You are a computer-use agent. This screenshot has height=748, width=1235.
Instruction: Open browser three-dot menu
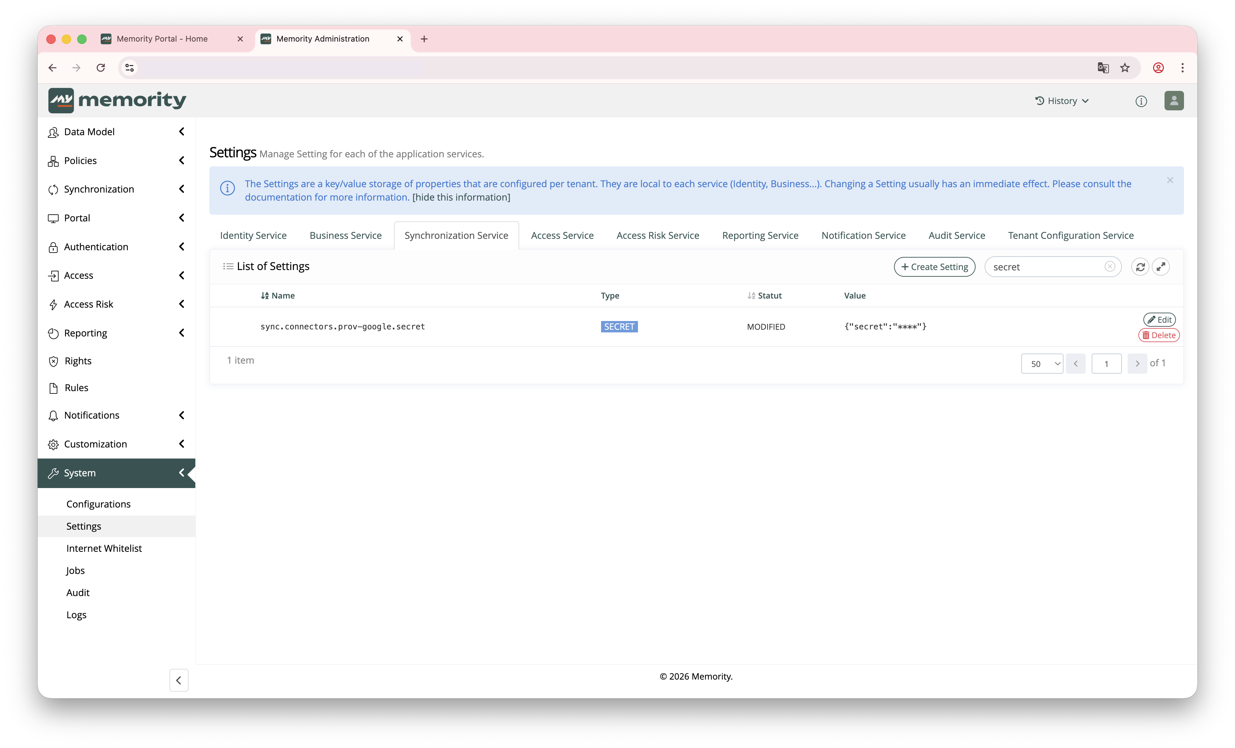pyautogui.click(x=1182, y=68)
